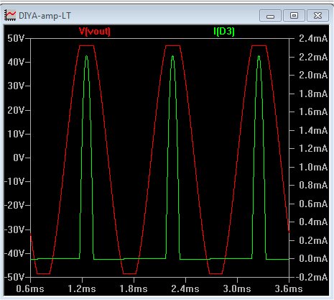Click the I(D3) green trace label
This screenshot has width=334, height=300.
(x=224, y=31)
